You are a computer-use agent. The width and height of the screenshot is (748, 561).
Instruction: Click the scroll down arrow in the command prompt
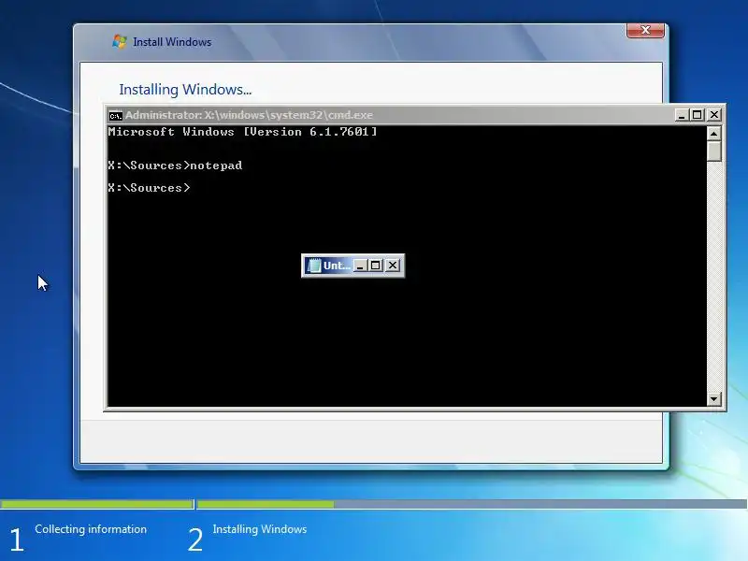coord(713,399)
